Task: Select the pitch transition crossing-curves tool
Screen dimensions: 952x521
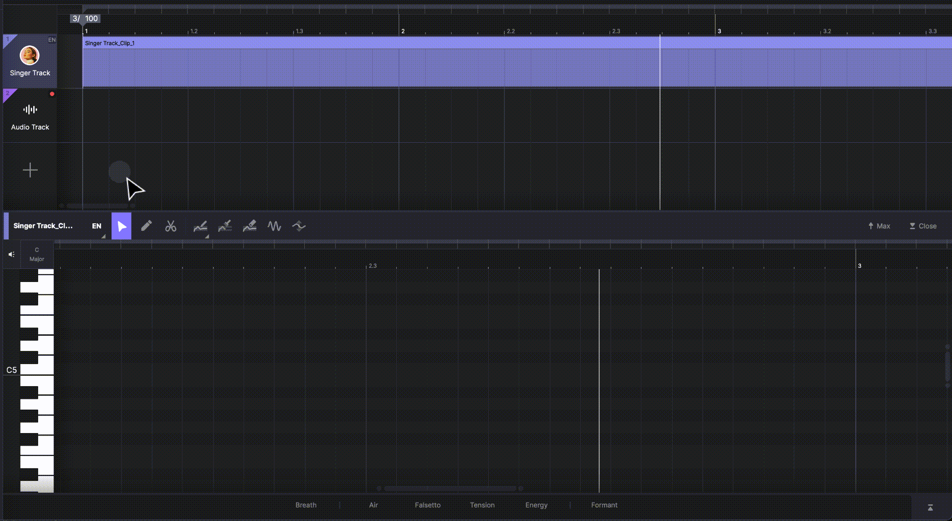Action: (299, 226)
